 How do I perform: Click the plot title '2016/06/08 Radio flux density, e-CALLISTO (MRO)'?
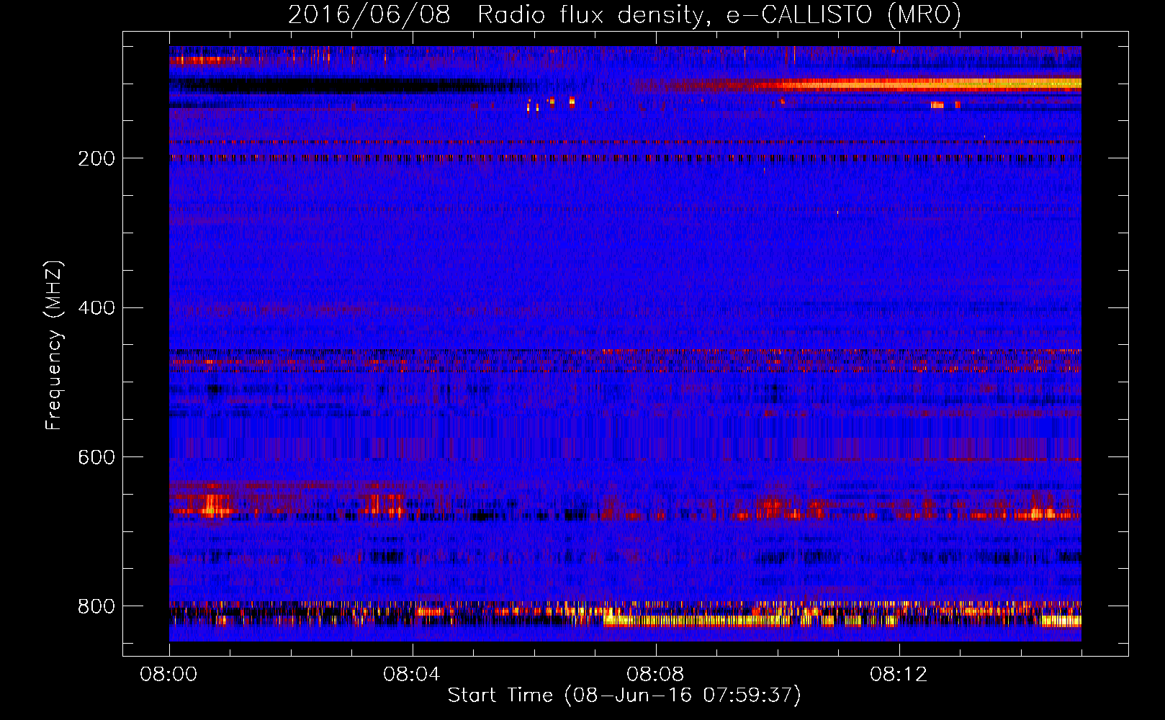(x=624, y=15)
